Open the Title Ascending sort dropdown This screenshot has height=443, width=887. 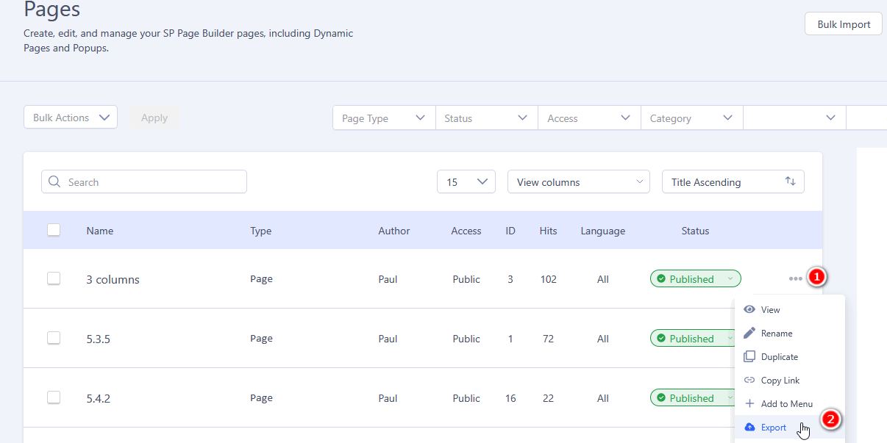733,182
